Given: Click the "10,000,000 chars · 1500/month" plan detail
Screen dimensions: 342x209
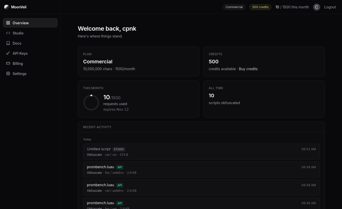Looking at the screenshot, I should [109, 69].
